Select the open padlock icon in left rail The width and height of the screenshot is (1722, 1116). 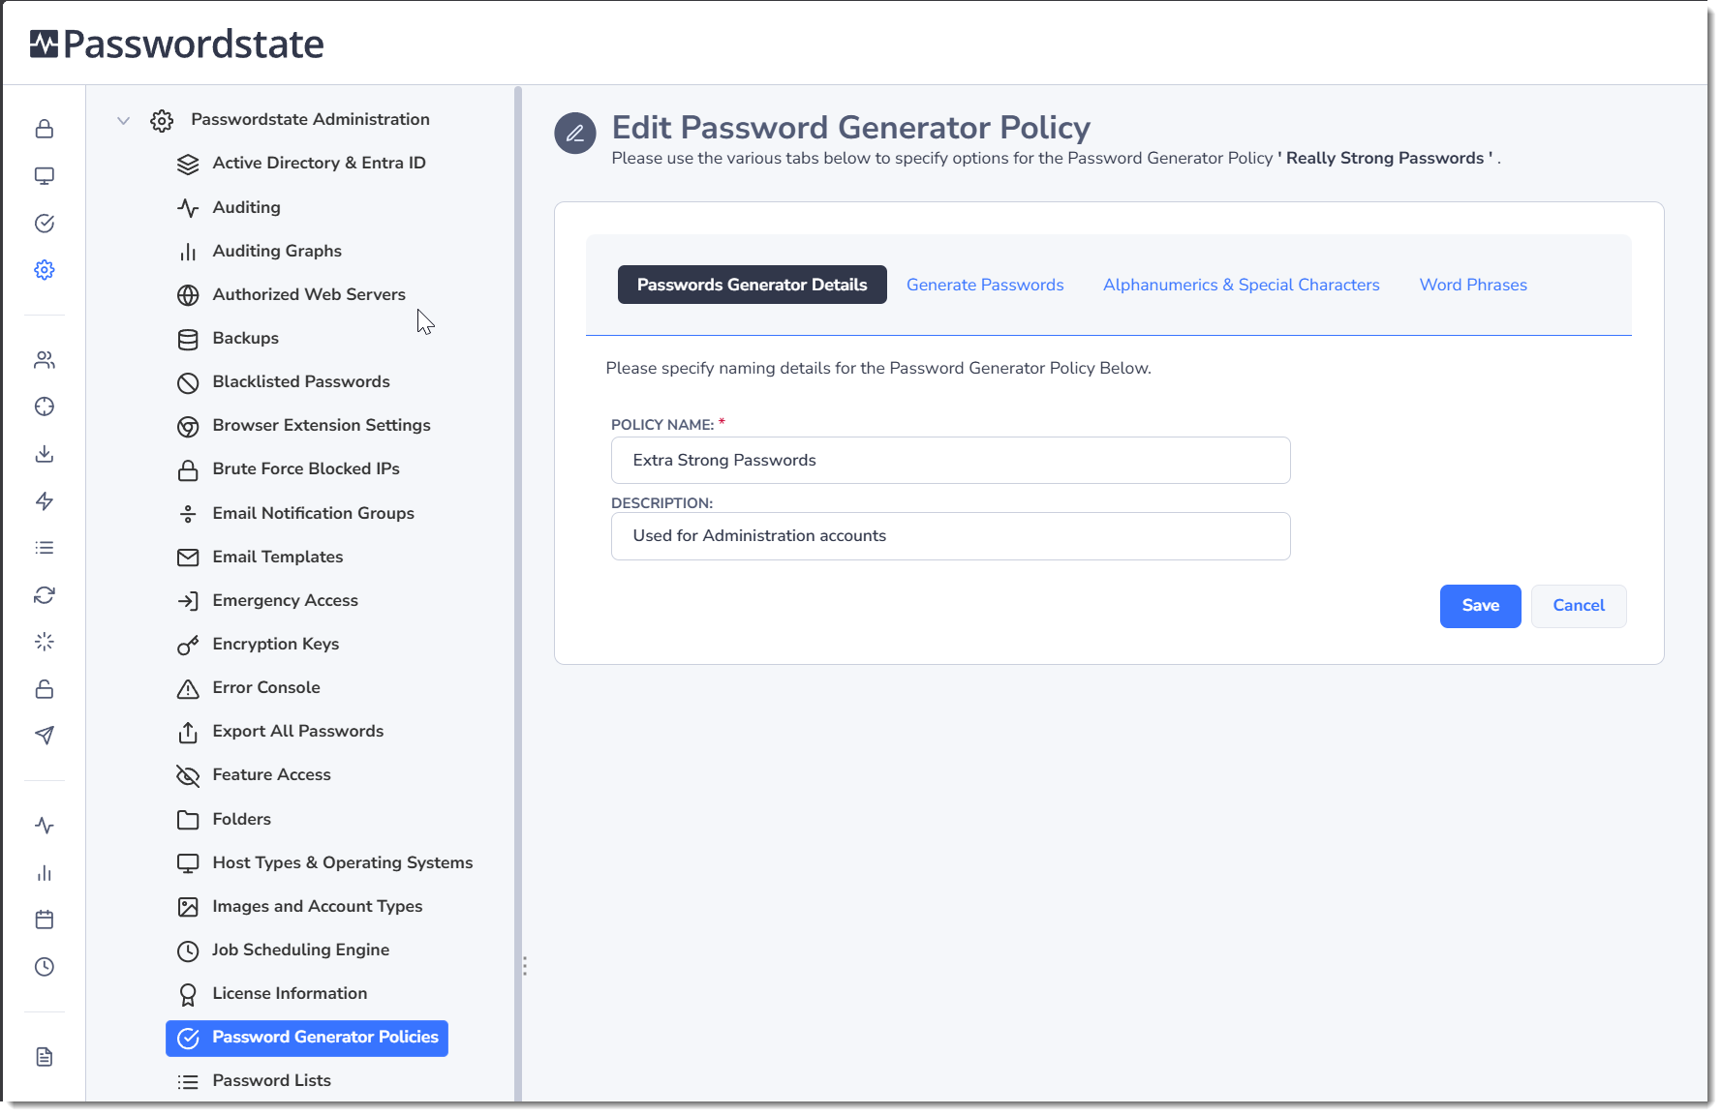pos(45,689)
